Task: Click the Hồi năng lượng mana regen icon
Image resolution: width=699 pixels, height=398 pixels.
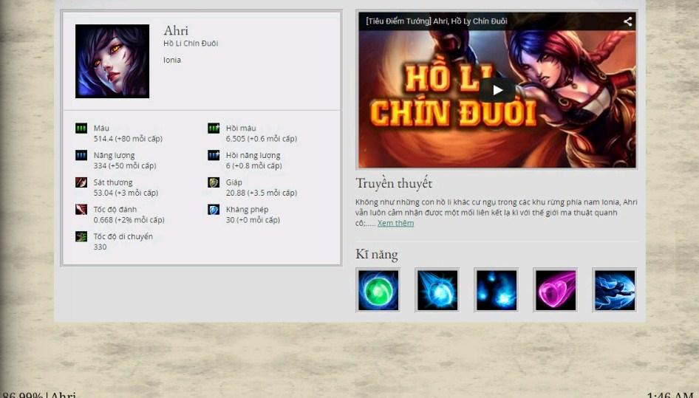Action: (214, 156)
